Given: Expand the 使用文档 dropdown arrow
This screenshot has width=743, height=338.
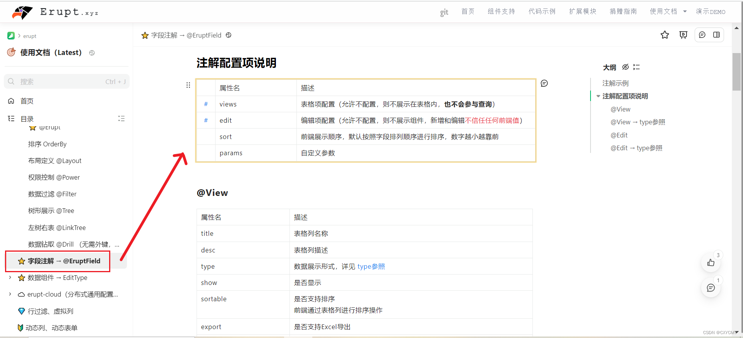Looking at the screenshot, I should (x=685, y=12).
